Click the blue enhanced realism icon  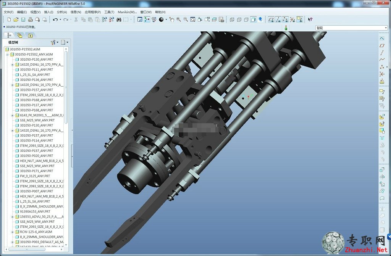(260, 19)
